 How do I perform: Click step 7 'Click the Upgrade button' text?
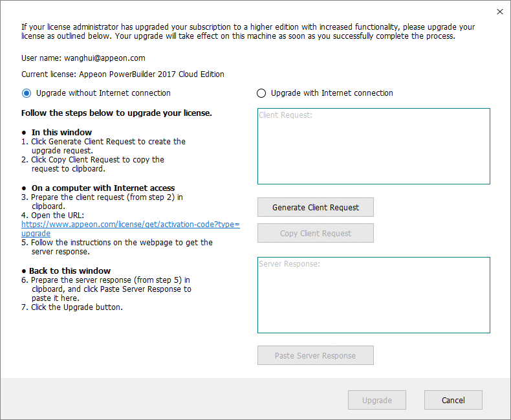pos(76,307)
